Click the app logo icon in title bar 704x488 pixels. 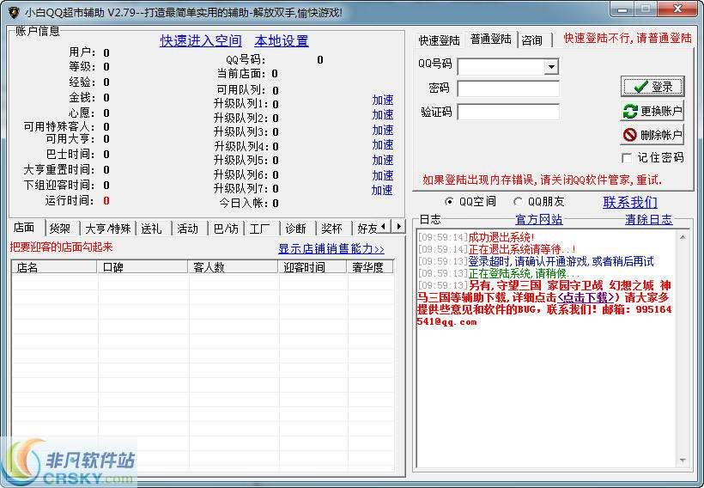pyautogui.click(x=14, y=12)
